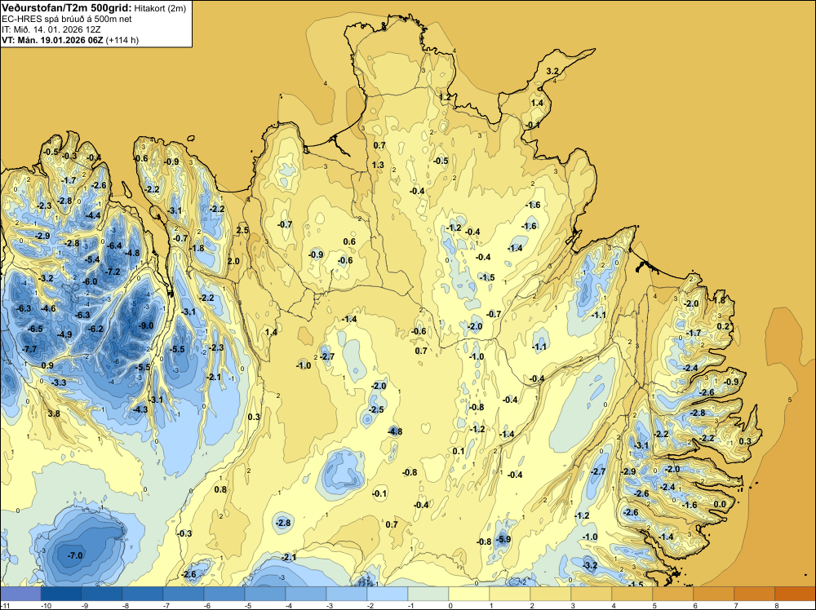The image size is (816, 610).
Task: Select the positive 0.1 temperature label
Action: click(459, 451)
